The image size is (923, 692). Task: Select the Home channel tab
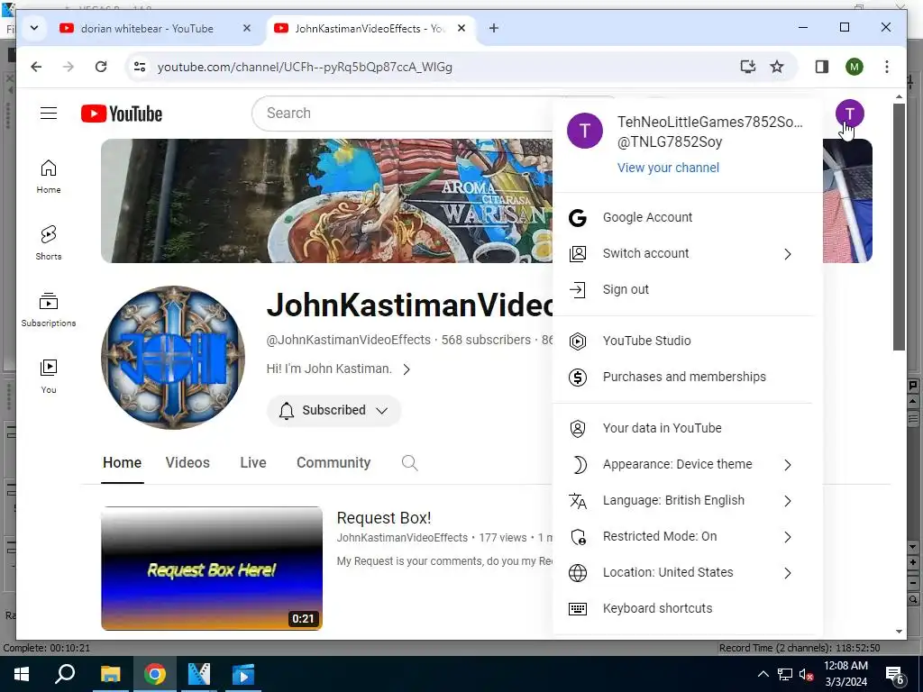coord(122,462)
